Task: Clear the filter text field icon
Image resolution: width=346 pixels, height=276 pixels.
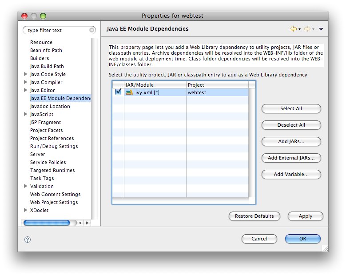Action: 92,30
